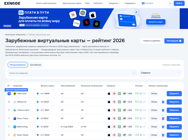
Task: Show more services +466 in Yello Card row
Action: (130, 94)
